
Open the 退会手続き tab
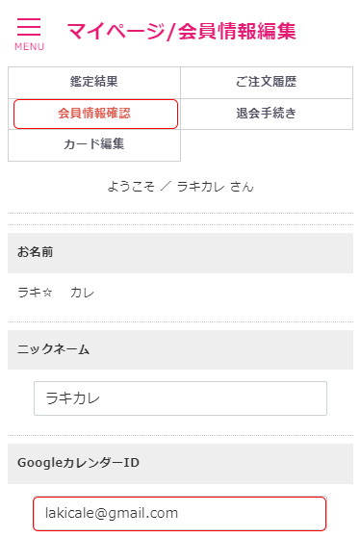(267, 114)
